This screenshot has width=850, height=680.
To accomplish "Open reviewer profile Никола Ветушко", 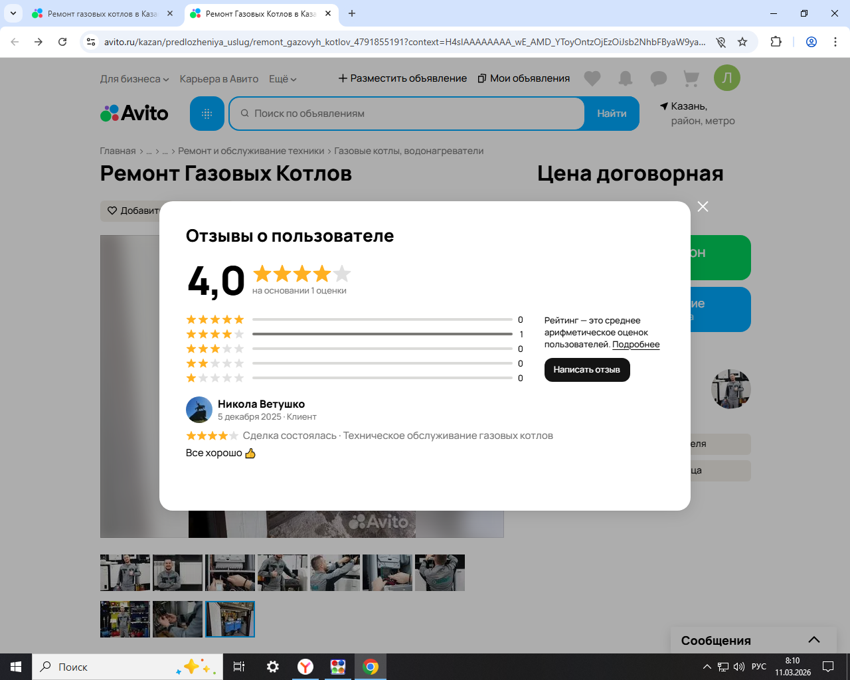I will tap(261, 404).
